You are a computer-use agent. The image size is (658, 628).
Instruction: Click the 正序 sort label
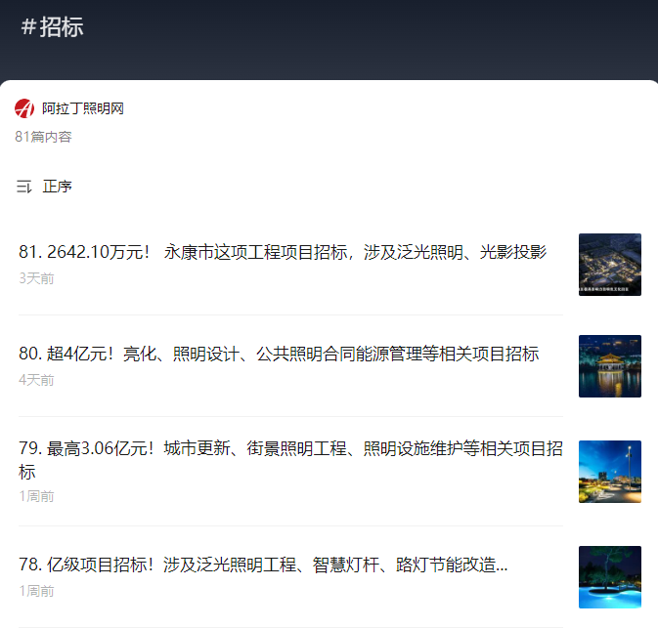(57, 187)
